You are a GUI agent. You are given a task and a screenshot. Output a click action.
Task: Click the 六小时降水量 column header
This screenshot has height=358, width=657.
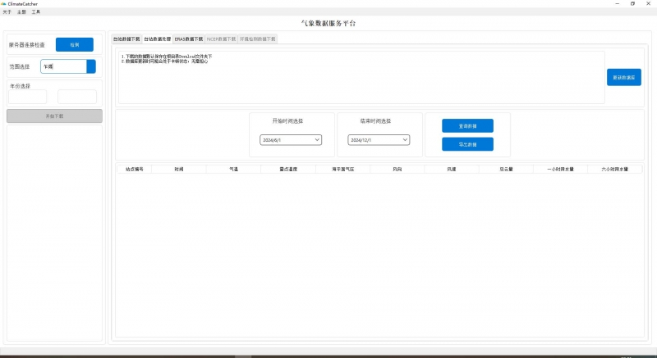pyautogui.click(x=614, y=169)
